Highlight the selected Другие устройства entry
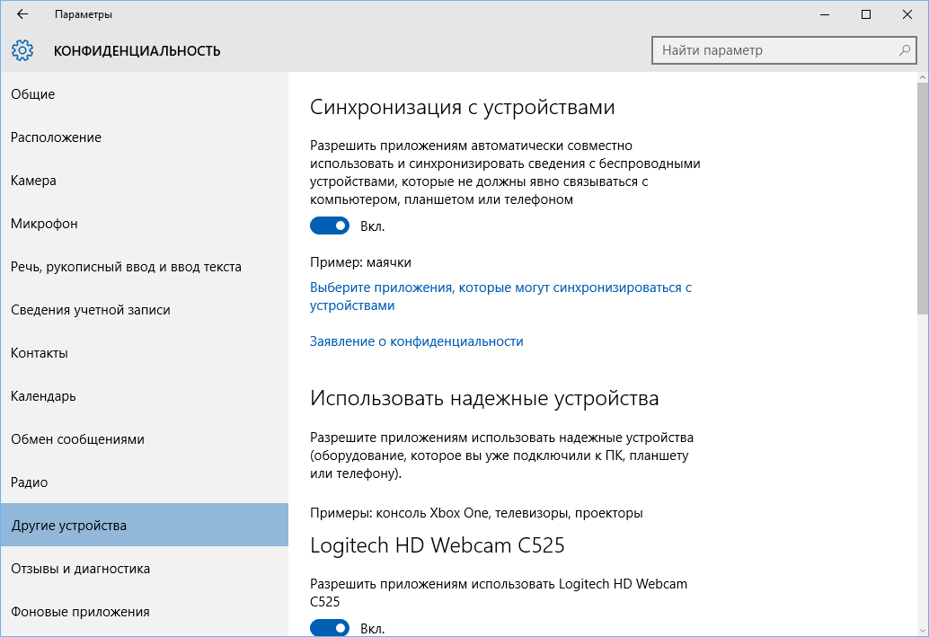This screenshot has height=637, width=929. pos(70,525)
